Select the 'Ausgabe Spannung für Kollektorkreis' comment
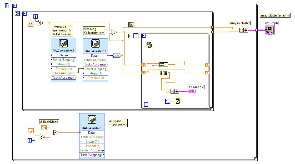This screenshot has height=164, width=295. (x=62, y=30)
